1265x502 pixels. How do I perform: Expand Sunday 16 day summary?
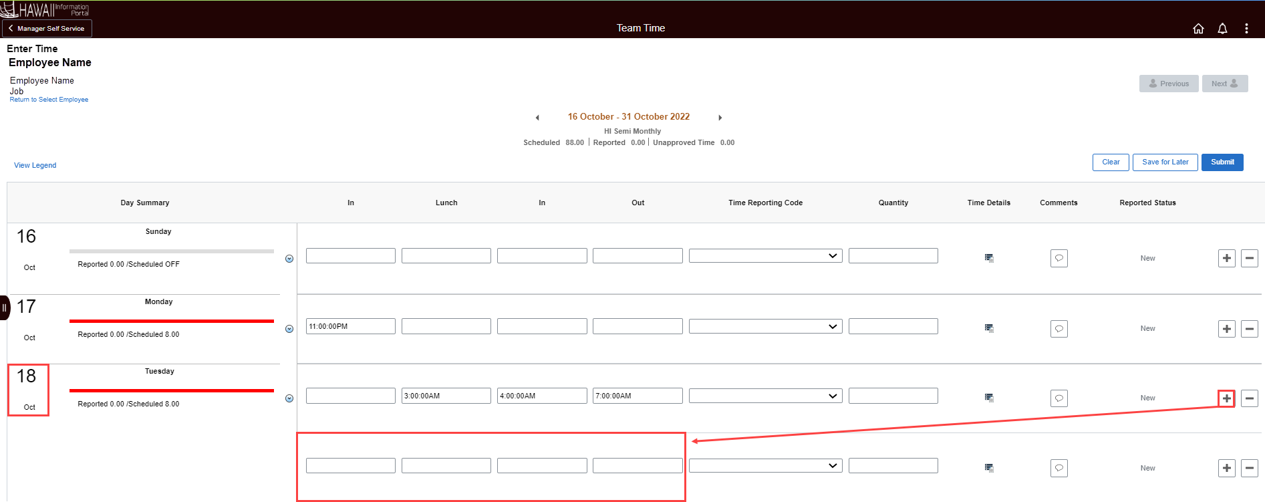click(289, 259)
